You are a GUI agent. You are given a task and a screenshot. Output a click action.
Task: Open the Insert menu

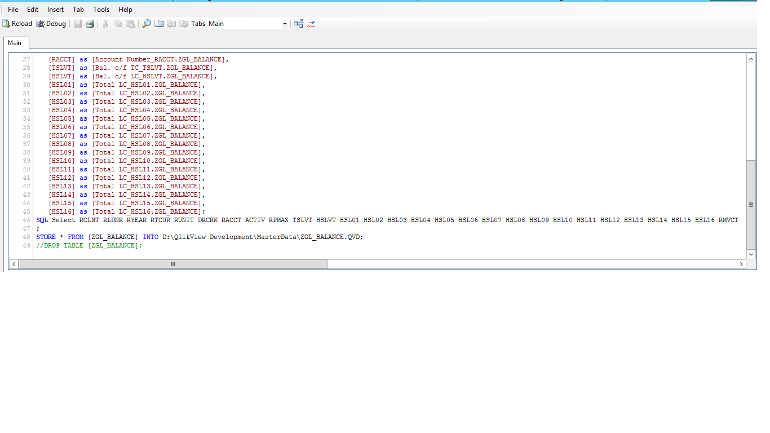(55, 10)
